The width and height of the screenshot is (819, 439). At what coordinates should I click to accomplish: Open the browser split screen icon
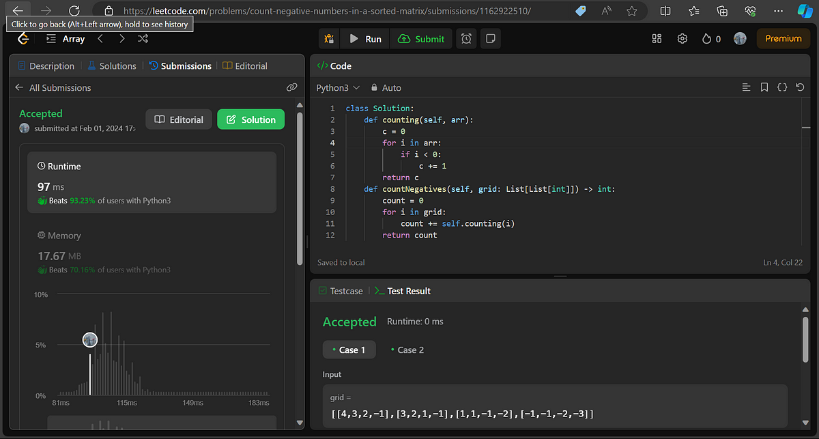665,11
